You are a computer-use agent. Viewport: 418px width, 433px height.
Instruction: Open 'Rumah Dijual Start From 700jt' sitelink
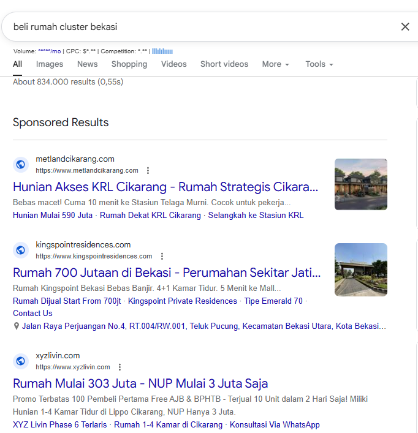(x=67, y=301)
